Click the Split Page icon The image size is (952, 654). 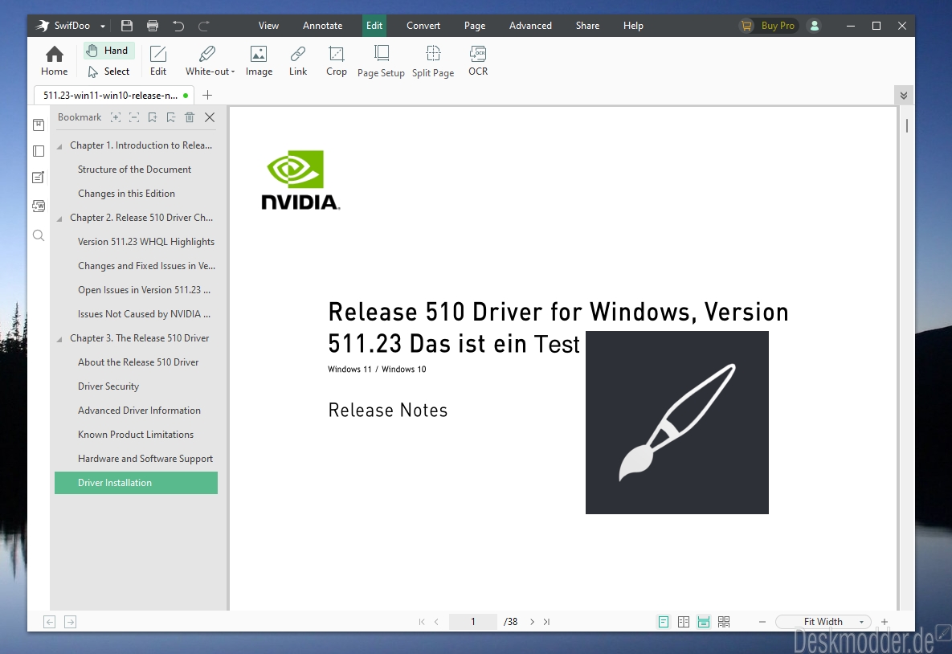[433, 61]
